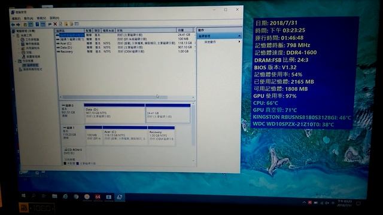
Task: Click the Back arrow in the toolbar
Action: [x=13, y=24]
